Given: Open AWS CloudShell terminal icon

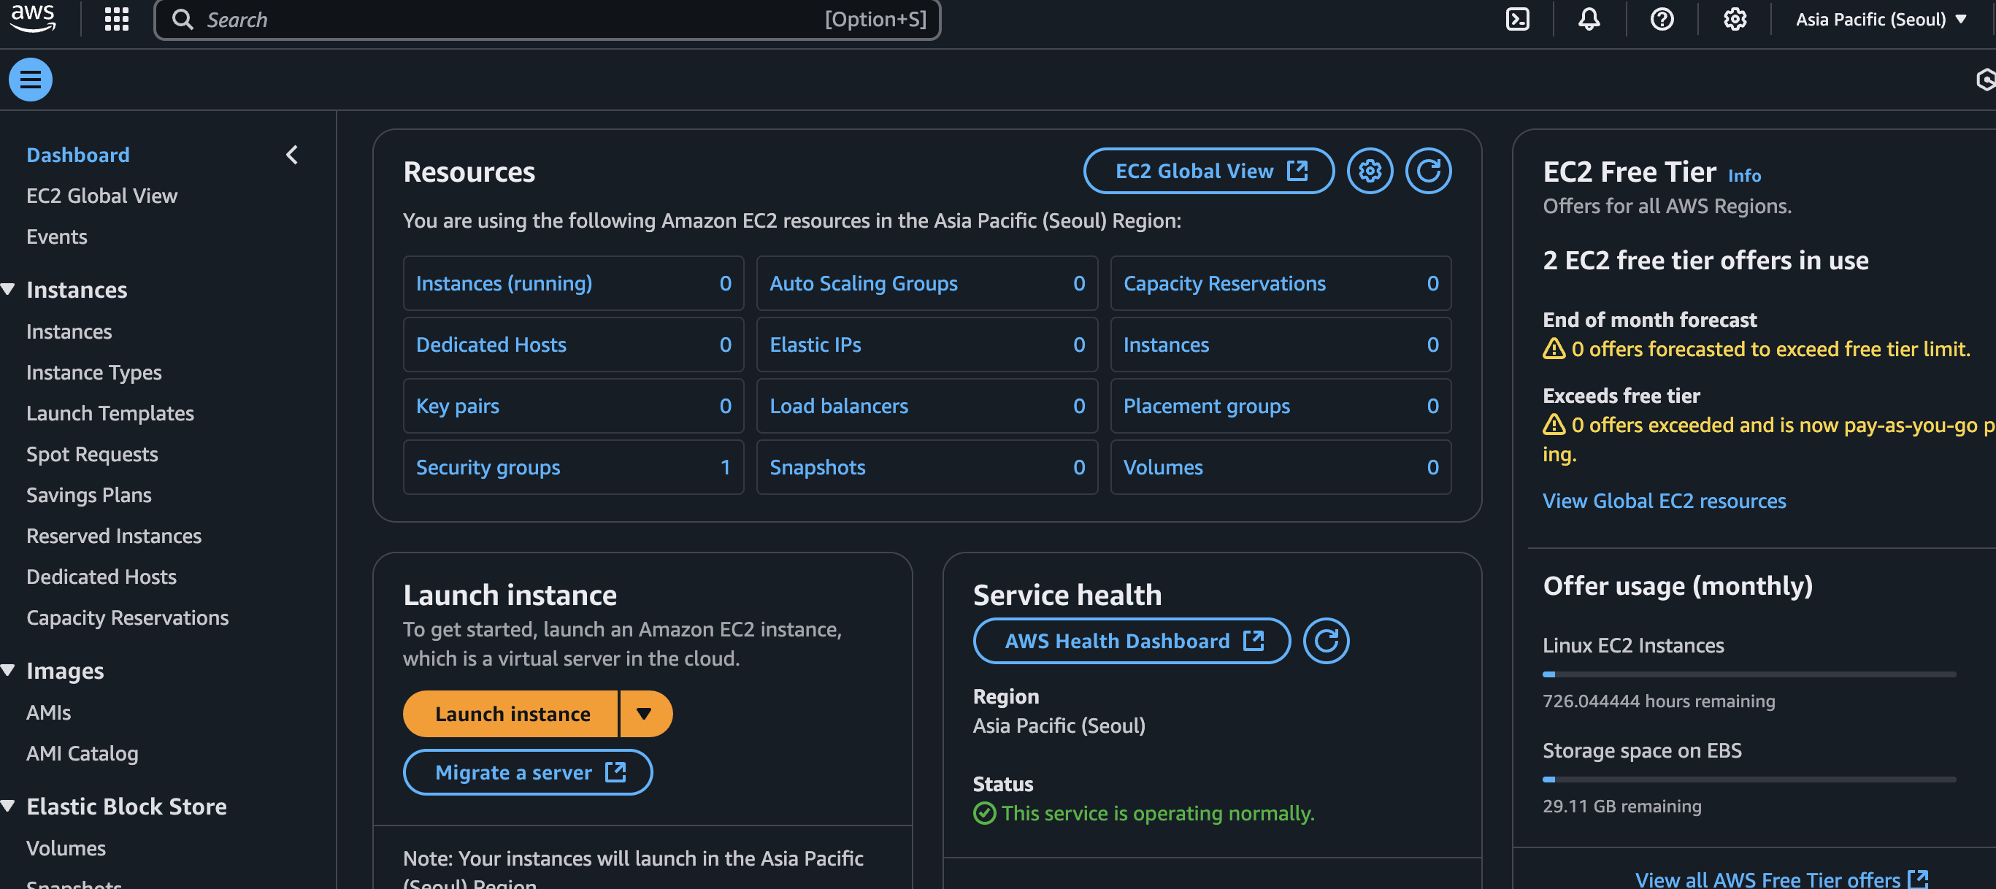Looking at the screenshot, I should point(1516,18).
